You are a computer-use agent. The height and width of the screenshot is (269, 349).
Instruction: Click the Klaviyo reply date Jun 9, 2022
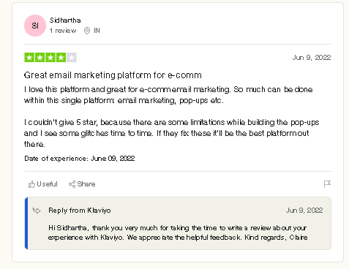[304, 211]
